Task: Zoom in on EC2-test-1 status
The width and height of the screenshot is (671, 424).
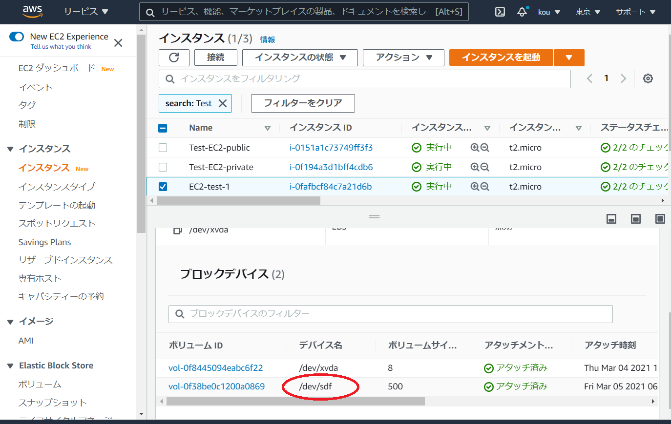Action: [475, 187]
